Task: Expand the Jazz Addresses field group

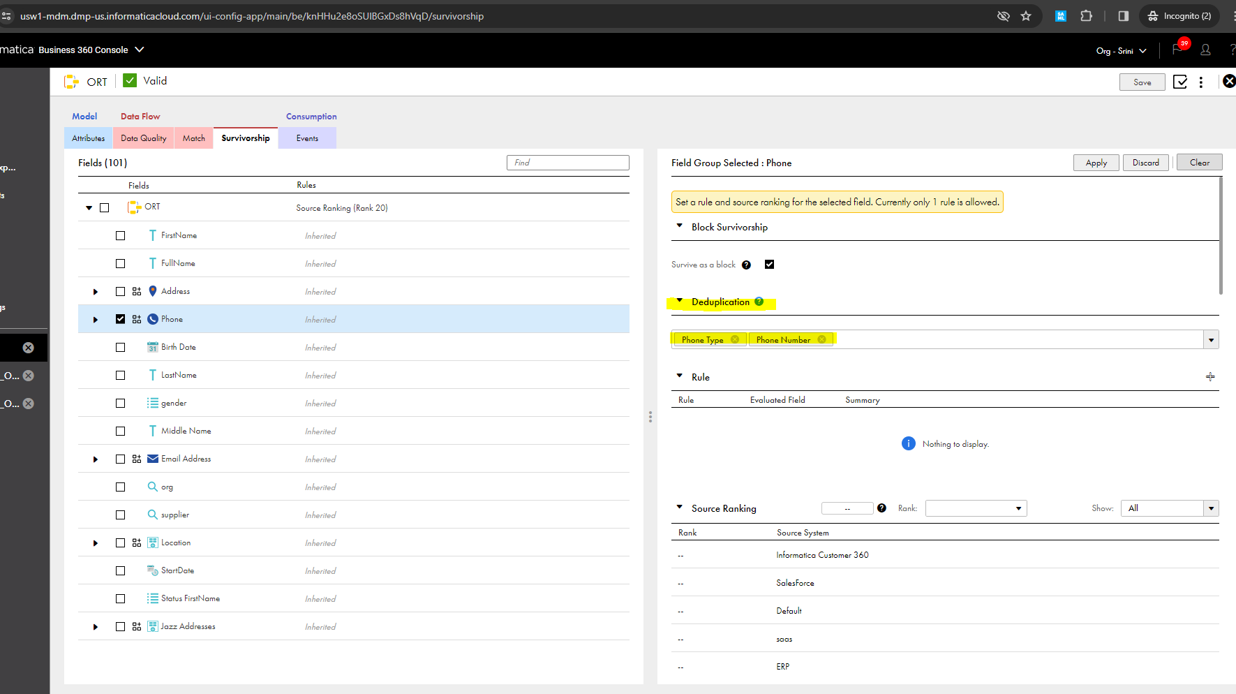Action: tap(96, 627)
